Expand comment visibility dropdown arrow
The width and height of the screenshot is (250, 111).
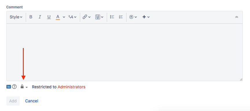[27, 87]
